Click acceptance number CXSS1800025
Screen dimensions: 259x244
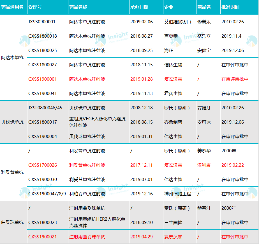43,50
